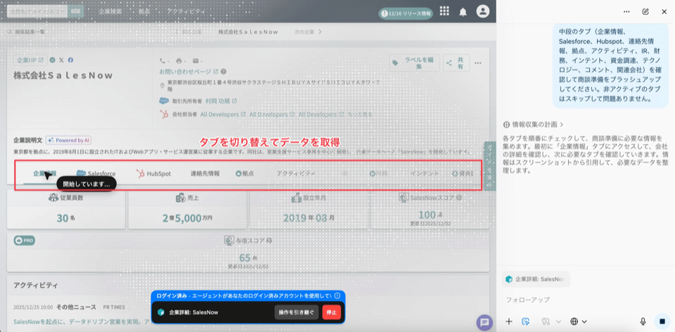This screenshot has height=332, width=675.
Task: Click the 従業員数 30名 card
Action: coord(65,209)
